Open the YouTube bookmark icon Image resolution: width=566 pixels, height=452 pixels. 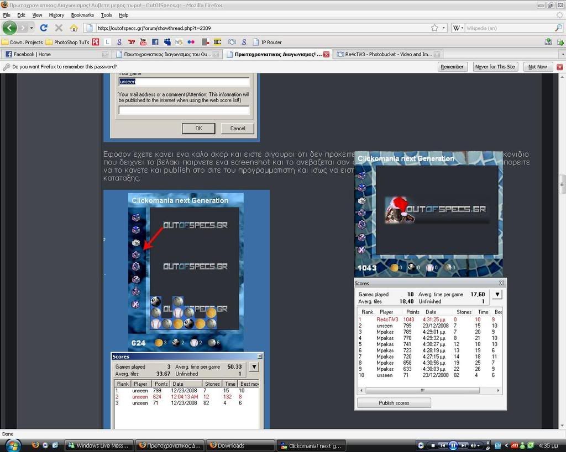tap(143, 42)
